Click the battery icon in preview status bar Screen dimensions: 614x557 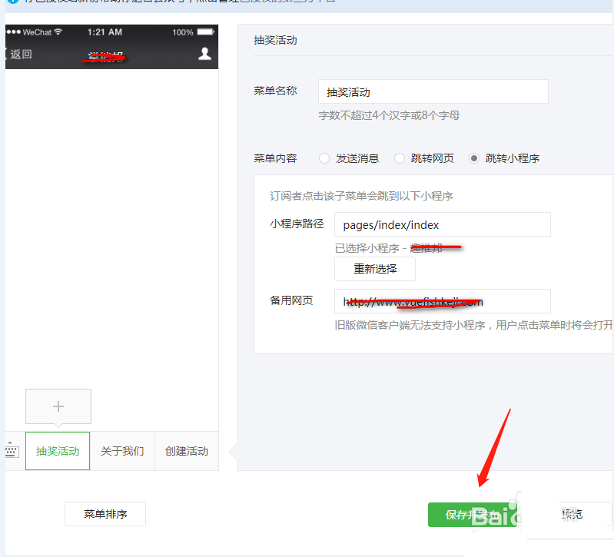point(206,31)
